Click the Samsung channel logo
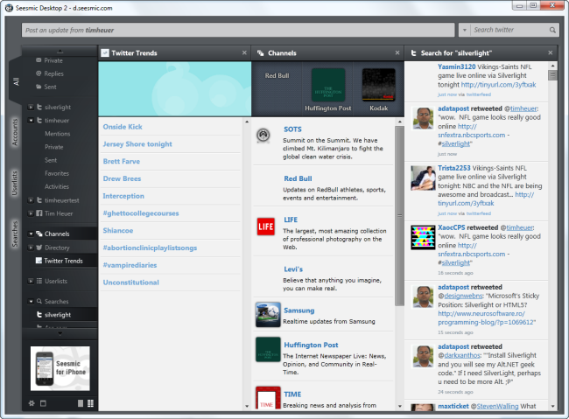Screen dimensions: 569x419 click(268, 314)
